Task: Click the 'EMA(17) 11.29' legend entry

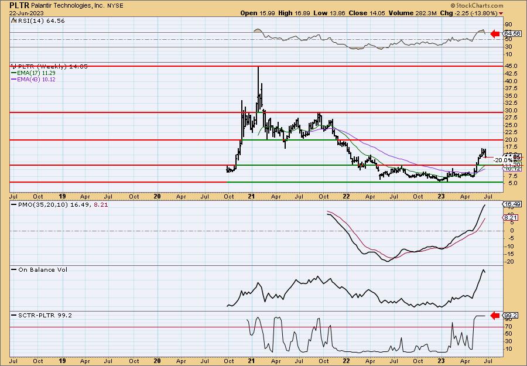Action: pyautogui.click(x=36, y=73)
